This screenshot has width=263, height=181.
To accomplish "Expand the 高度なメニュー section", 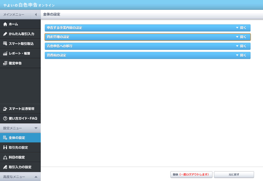I will pos(36,177).
